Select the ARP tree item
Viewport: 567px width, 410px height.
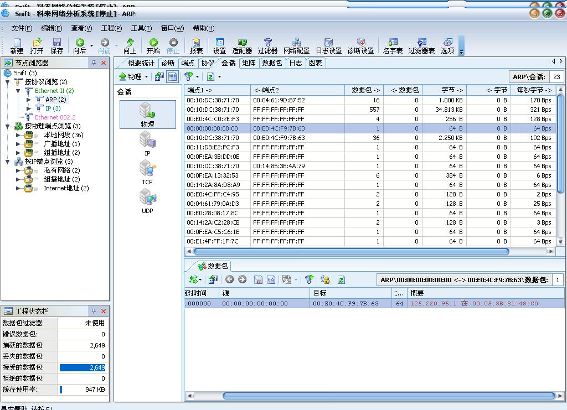55,100
